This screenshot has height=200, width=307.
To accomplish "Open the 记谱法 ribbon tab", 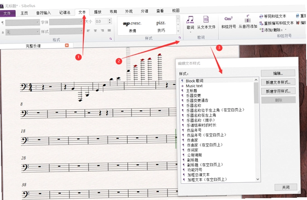I will [x=65, y=13].
